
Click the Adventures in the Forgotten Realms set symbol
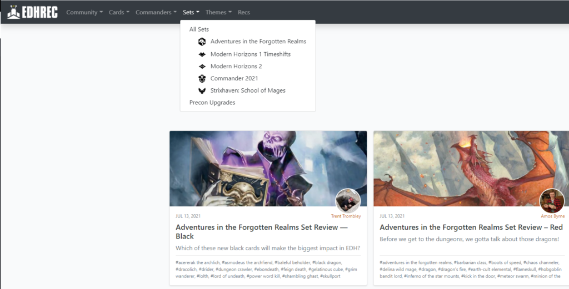coord(202,42)
